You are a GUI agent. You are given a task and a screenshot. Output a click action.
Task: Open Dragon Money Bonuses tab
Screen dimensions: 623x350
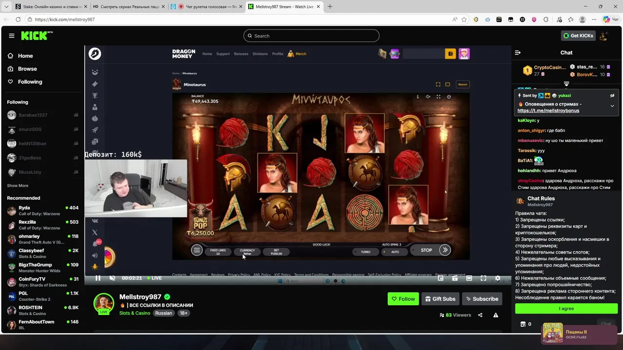[x=241, y=54]
